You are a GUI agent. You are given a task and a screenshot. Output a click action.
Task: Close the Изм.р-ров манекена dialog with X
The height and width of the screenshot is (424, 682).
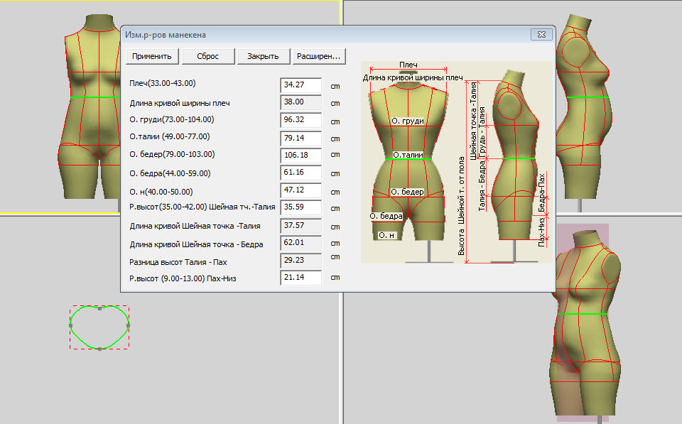[542, 34]
